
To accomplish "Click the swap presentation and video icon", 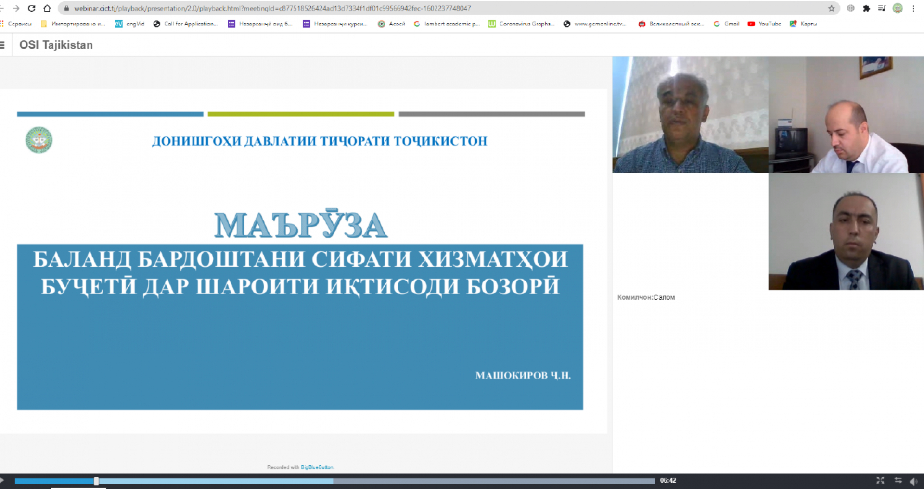I will pos(898,480).
